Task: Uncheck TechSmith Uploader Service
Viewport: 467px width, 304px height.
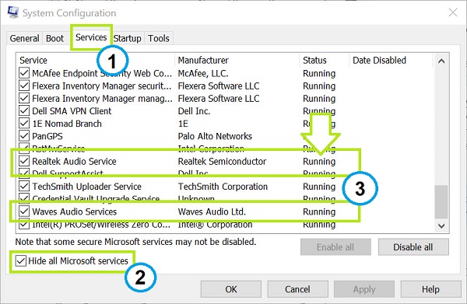Action: tap(24, 186)
